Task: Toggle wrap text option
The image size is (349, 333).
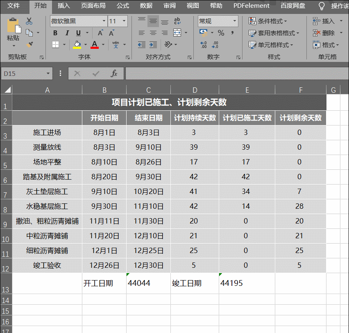Action: point(177,21)
